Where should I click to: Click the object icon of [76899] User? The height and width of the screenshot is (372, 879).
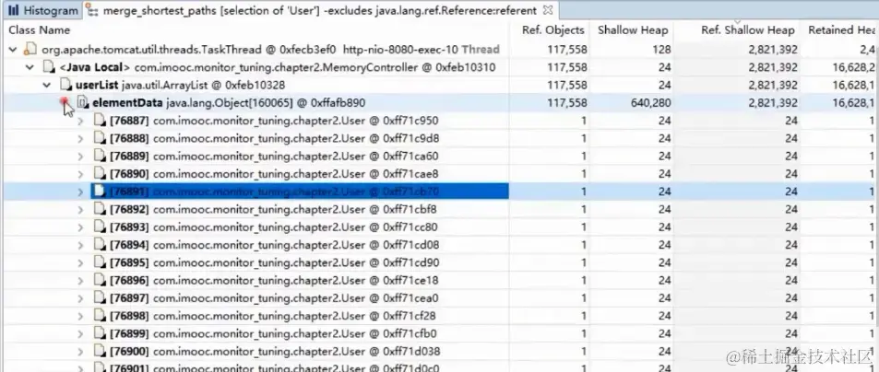click(100, 334)
